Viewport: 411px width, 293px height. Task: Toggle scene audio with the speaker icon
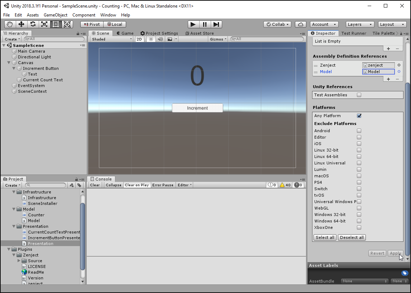pyautogui.click(x=160, y=39)
